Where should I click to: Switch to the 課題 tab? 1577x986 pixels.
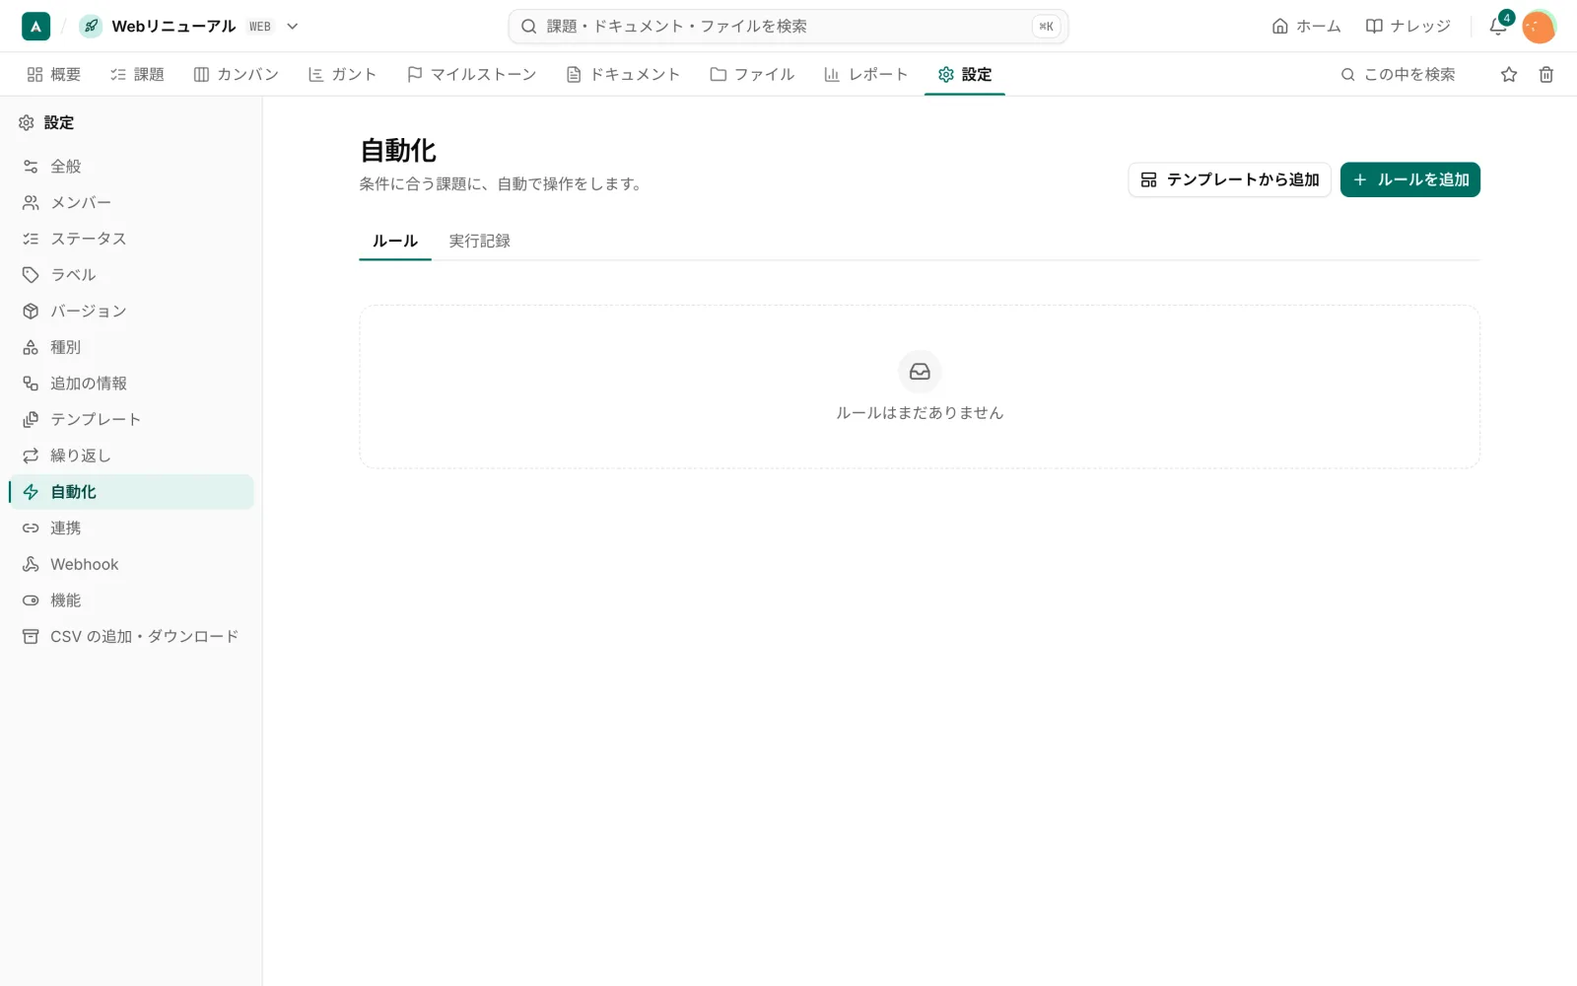[137, 74]
